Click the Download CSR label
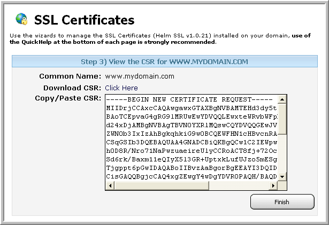The image size is (329, 225). (72, 88)
